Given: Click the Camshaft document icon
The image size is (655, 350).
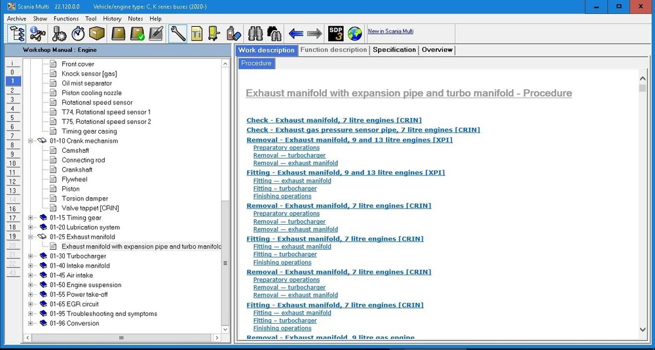Looking at the screenshot, I should pos(53,151).
